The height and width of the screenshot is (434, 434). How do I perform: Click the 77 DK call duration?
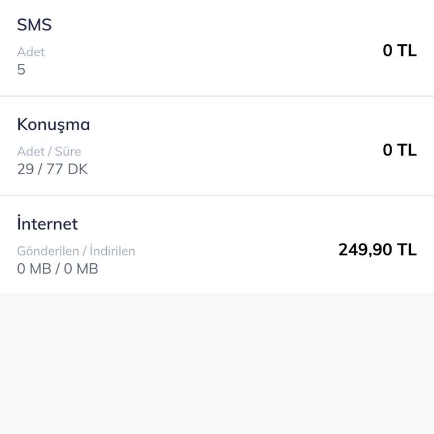coord(67,169)
